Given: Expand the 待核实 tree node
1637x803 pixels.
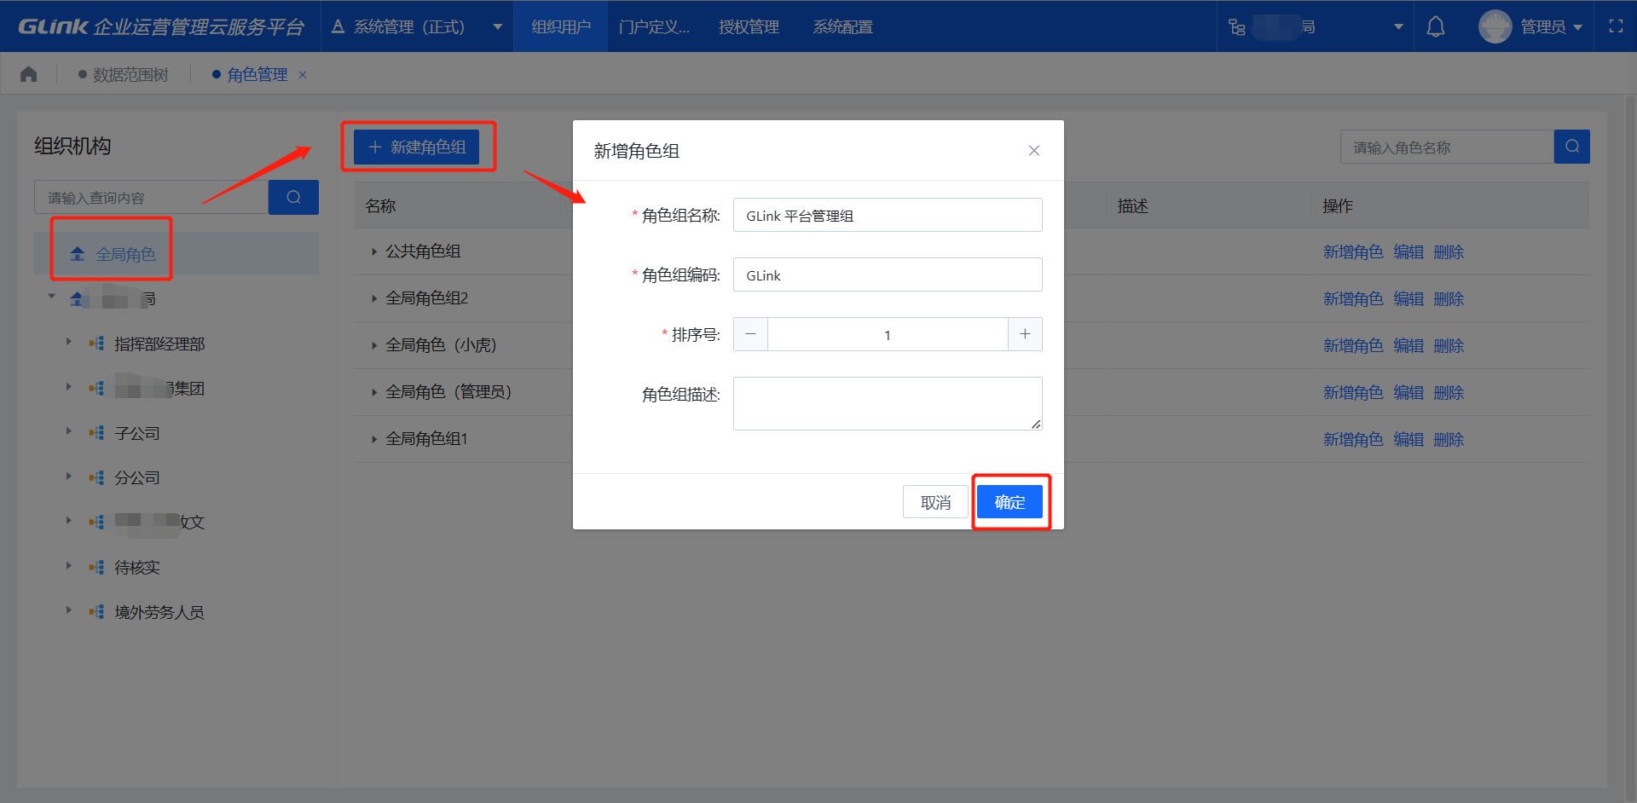Looking at the screenshot, I should tap(69, 566).
